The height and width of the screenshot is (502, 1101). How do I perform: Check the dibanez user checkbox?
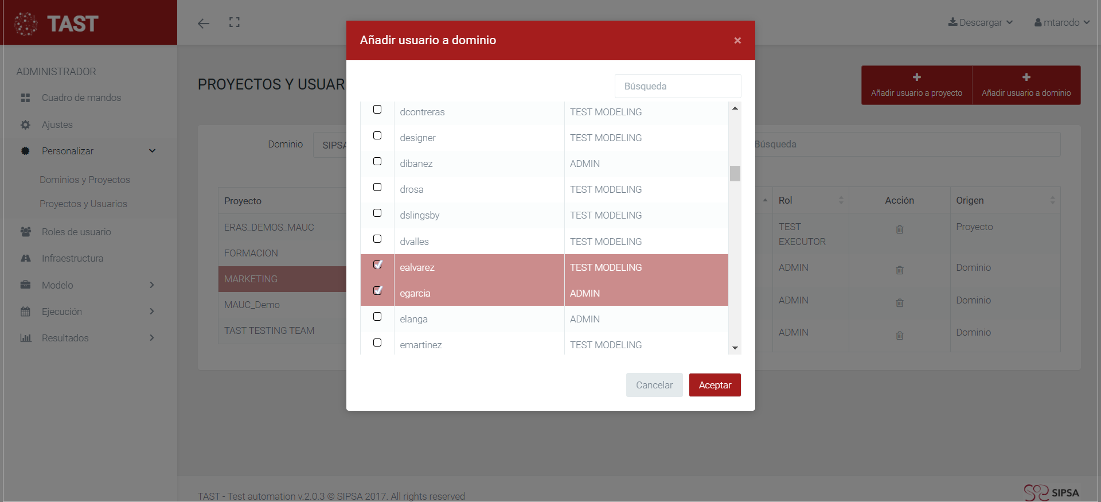pos(377,161)
